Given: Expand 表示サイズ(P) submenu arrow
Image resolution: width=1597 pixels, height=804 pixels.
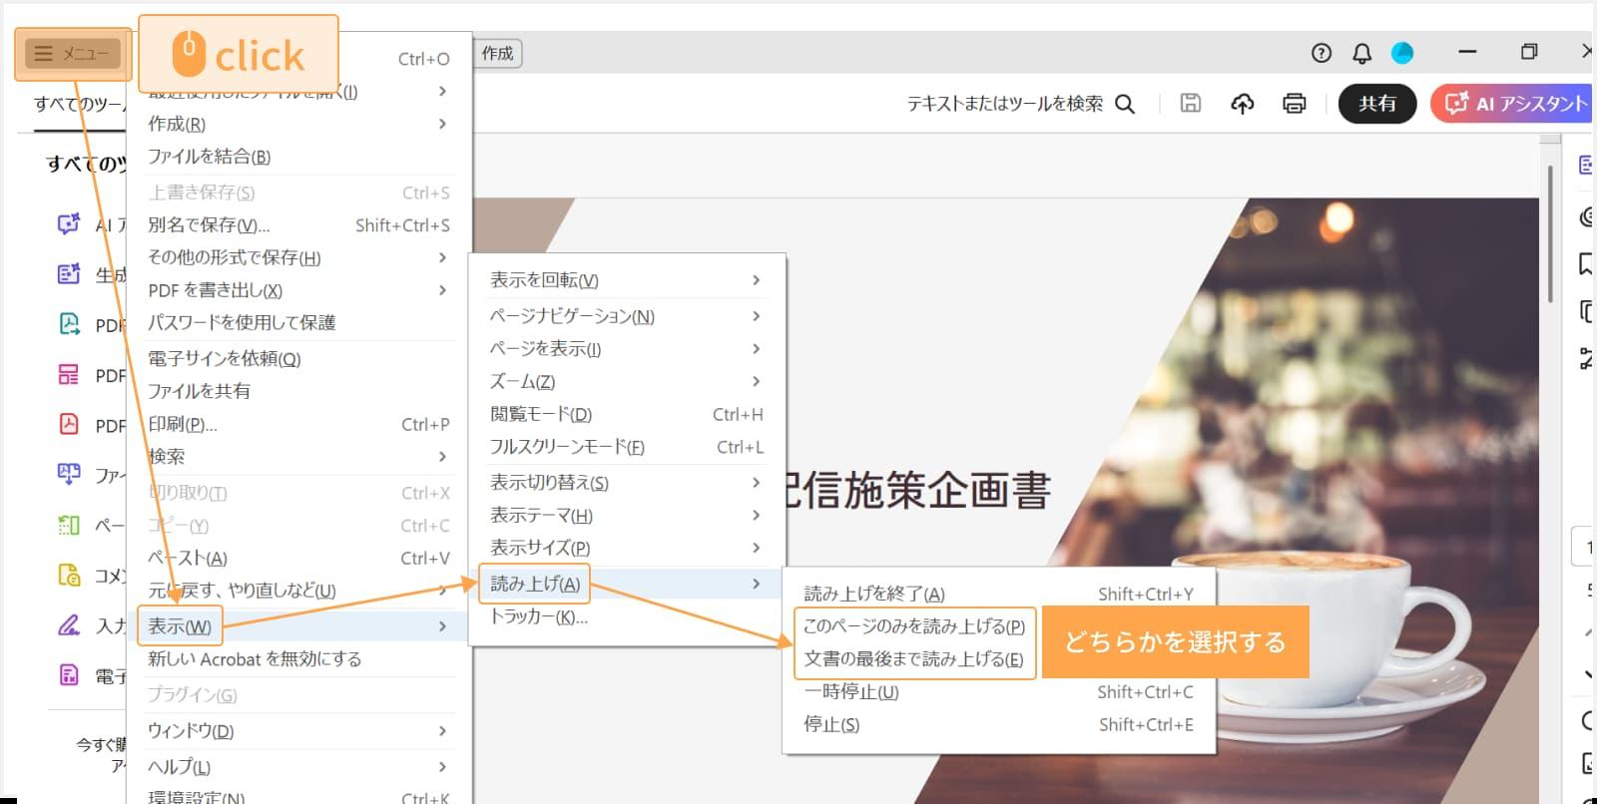Looking at the screenshot, I should 756,549.
